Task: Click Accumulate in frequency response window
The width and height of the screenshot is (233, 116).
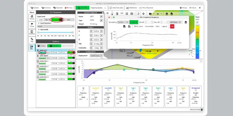Action: pos(149,26)
